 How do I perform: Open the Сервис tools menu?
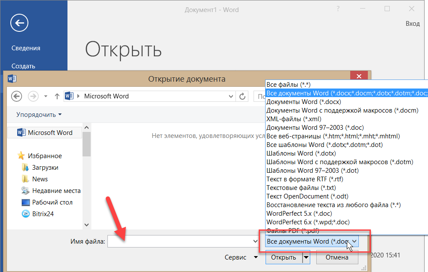point(241,257)
